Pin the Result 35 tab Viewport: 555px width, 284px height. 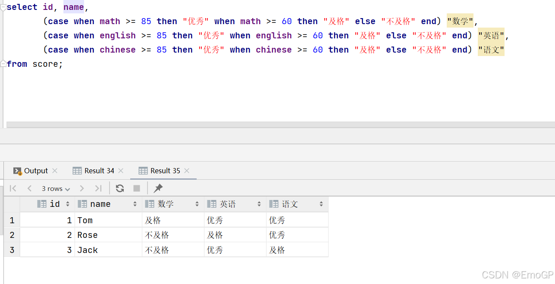point(158,188)
